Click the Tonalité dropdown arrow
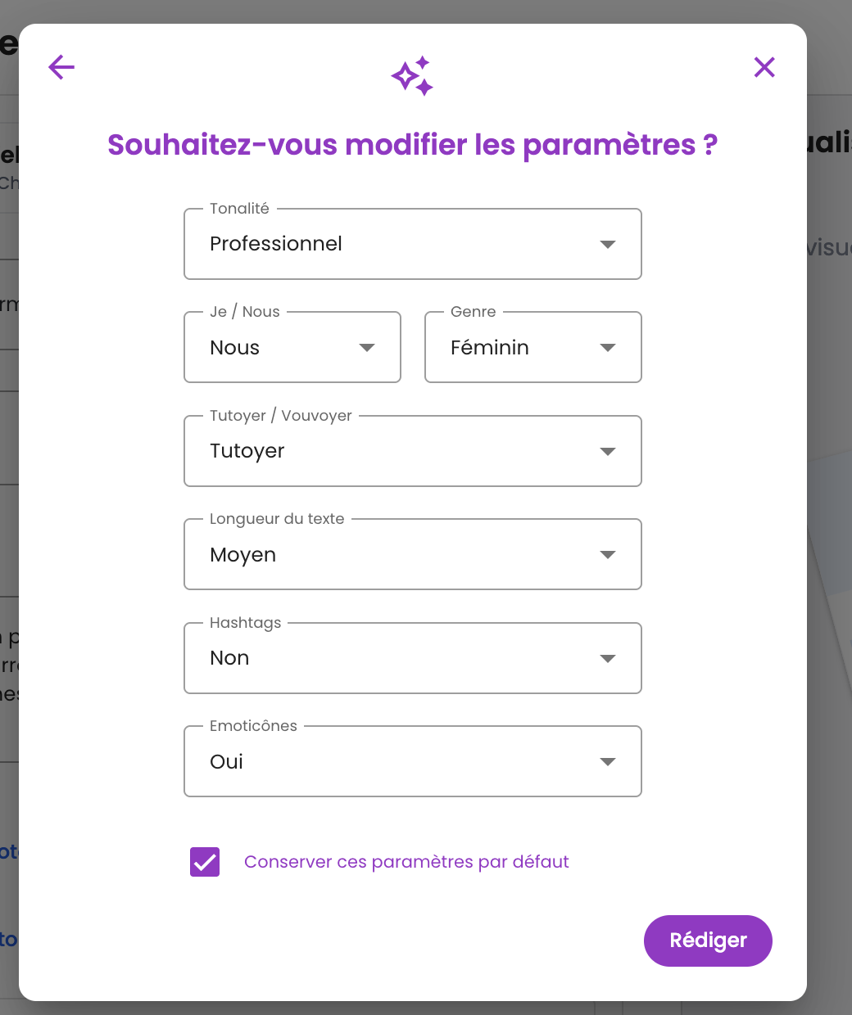The image size is (852, 1015). [608, 244]
